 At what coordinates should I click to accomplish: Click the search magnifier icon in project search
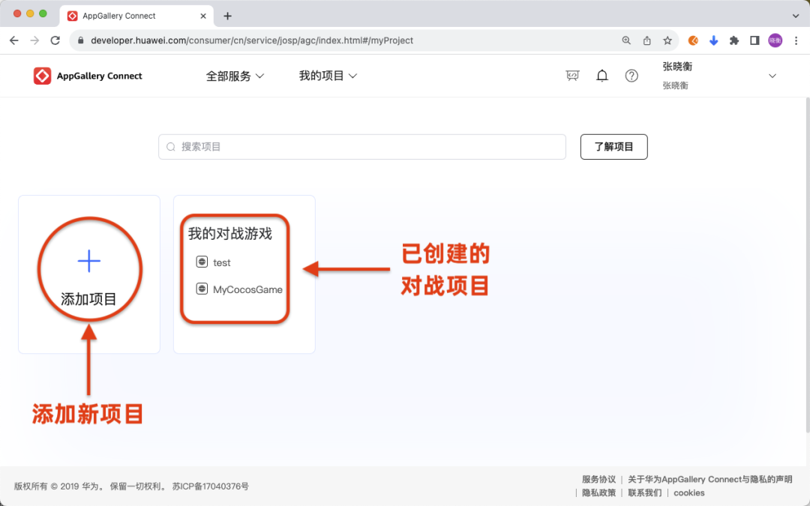click(171, 147)
